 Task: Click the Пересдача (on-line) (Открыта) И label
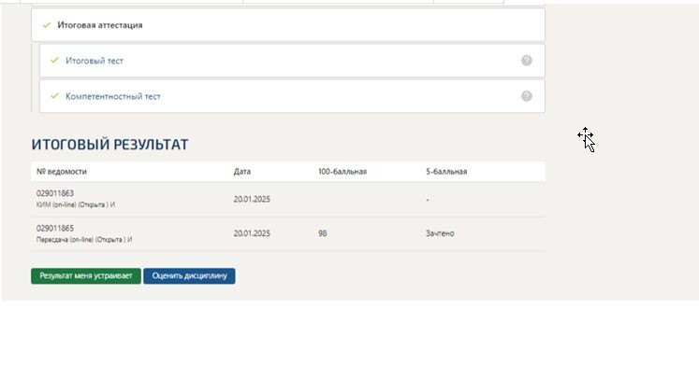(x=84, y=240)
